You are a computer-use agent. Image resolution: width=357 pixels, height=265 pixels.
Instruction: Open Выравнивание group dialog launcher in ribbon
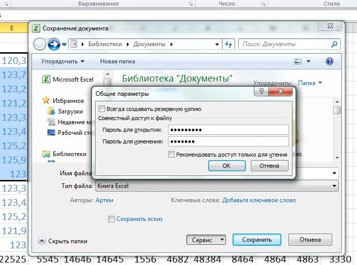190,4
